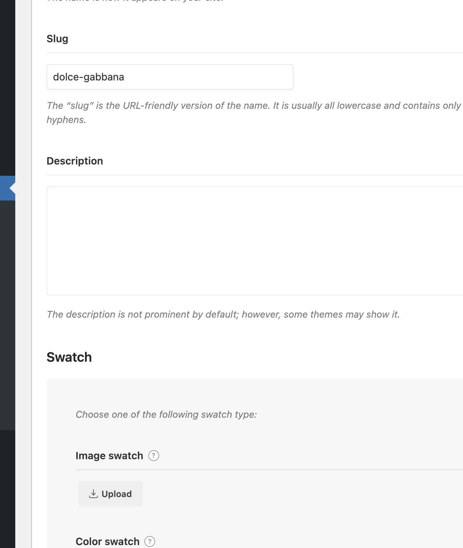Click the description themes hint text
This screenshot has height=548, width=463.
[x=223, y=314]
